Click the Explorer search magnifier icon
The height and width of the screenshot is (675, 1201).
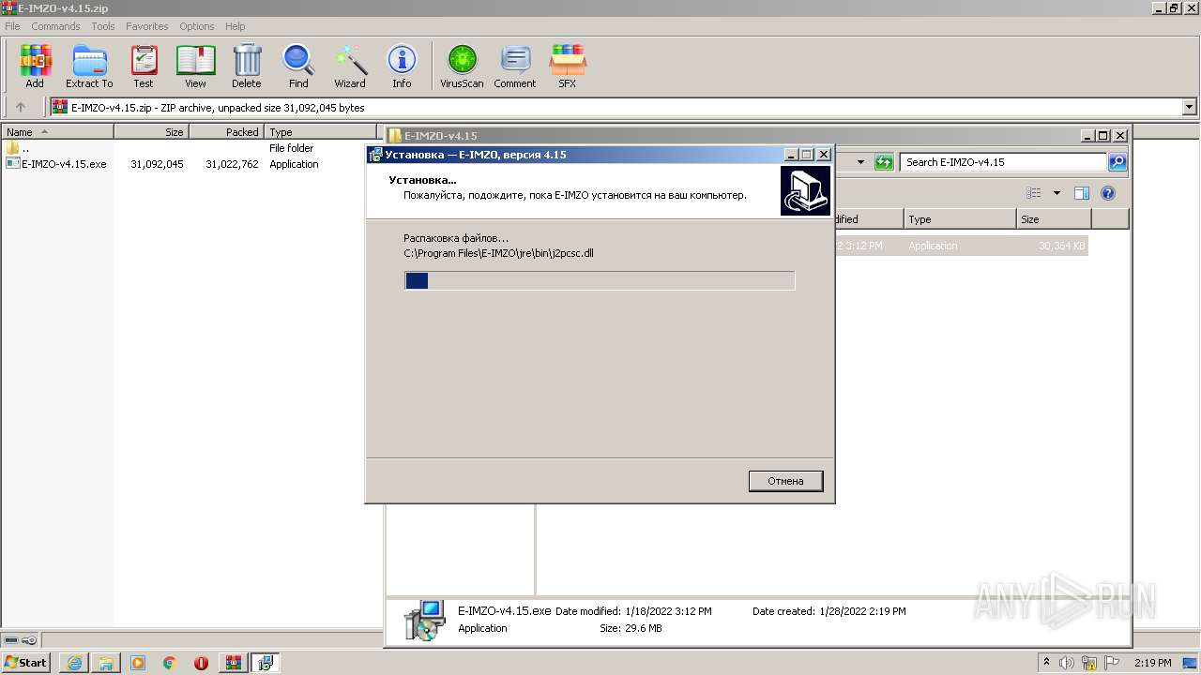tap(1117, 162)
